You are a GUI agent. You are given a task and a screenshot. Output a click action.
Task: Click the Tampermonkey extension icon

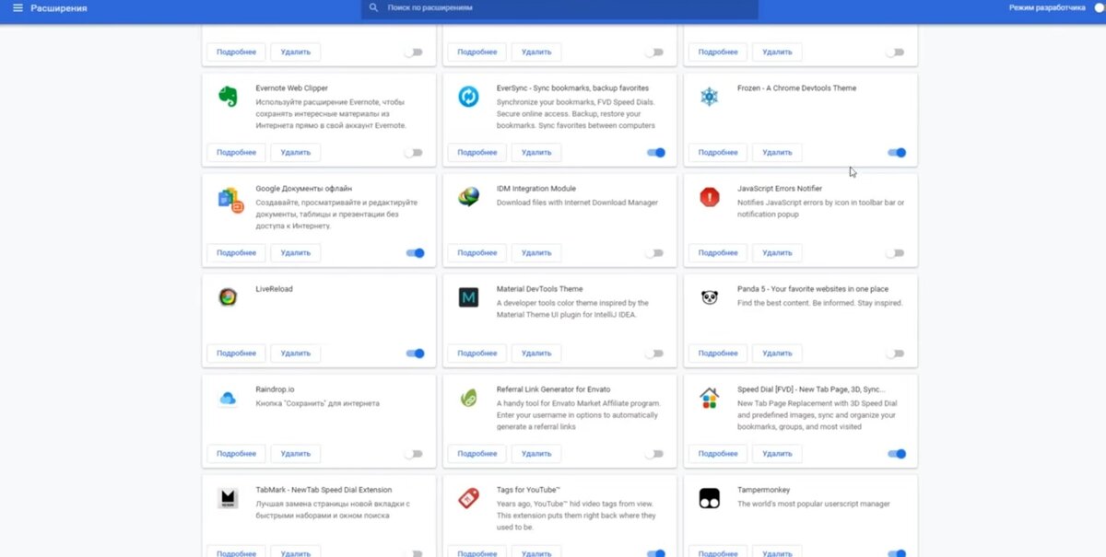tap(709, 498)
